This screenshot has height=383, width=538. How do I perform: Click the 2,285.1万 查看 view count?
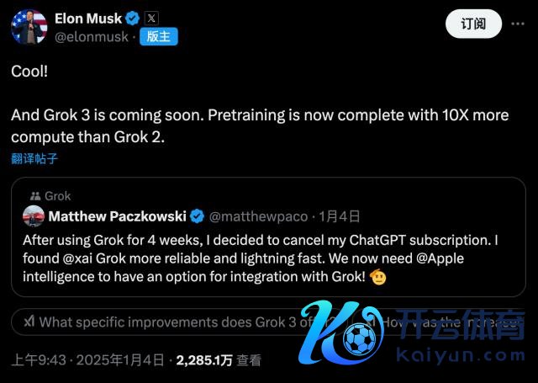[x=219, y=360]
